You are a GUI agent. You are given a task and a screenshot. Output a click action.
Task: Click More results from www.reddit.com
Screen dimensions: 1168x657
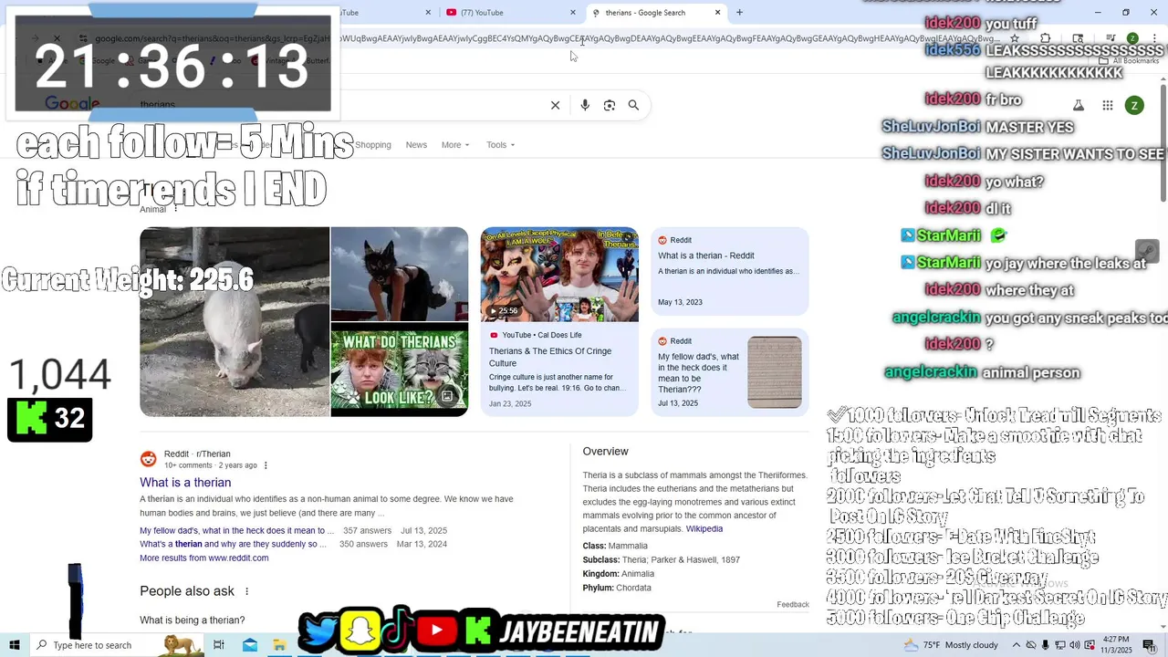tap(203, 558)
